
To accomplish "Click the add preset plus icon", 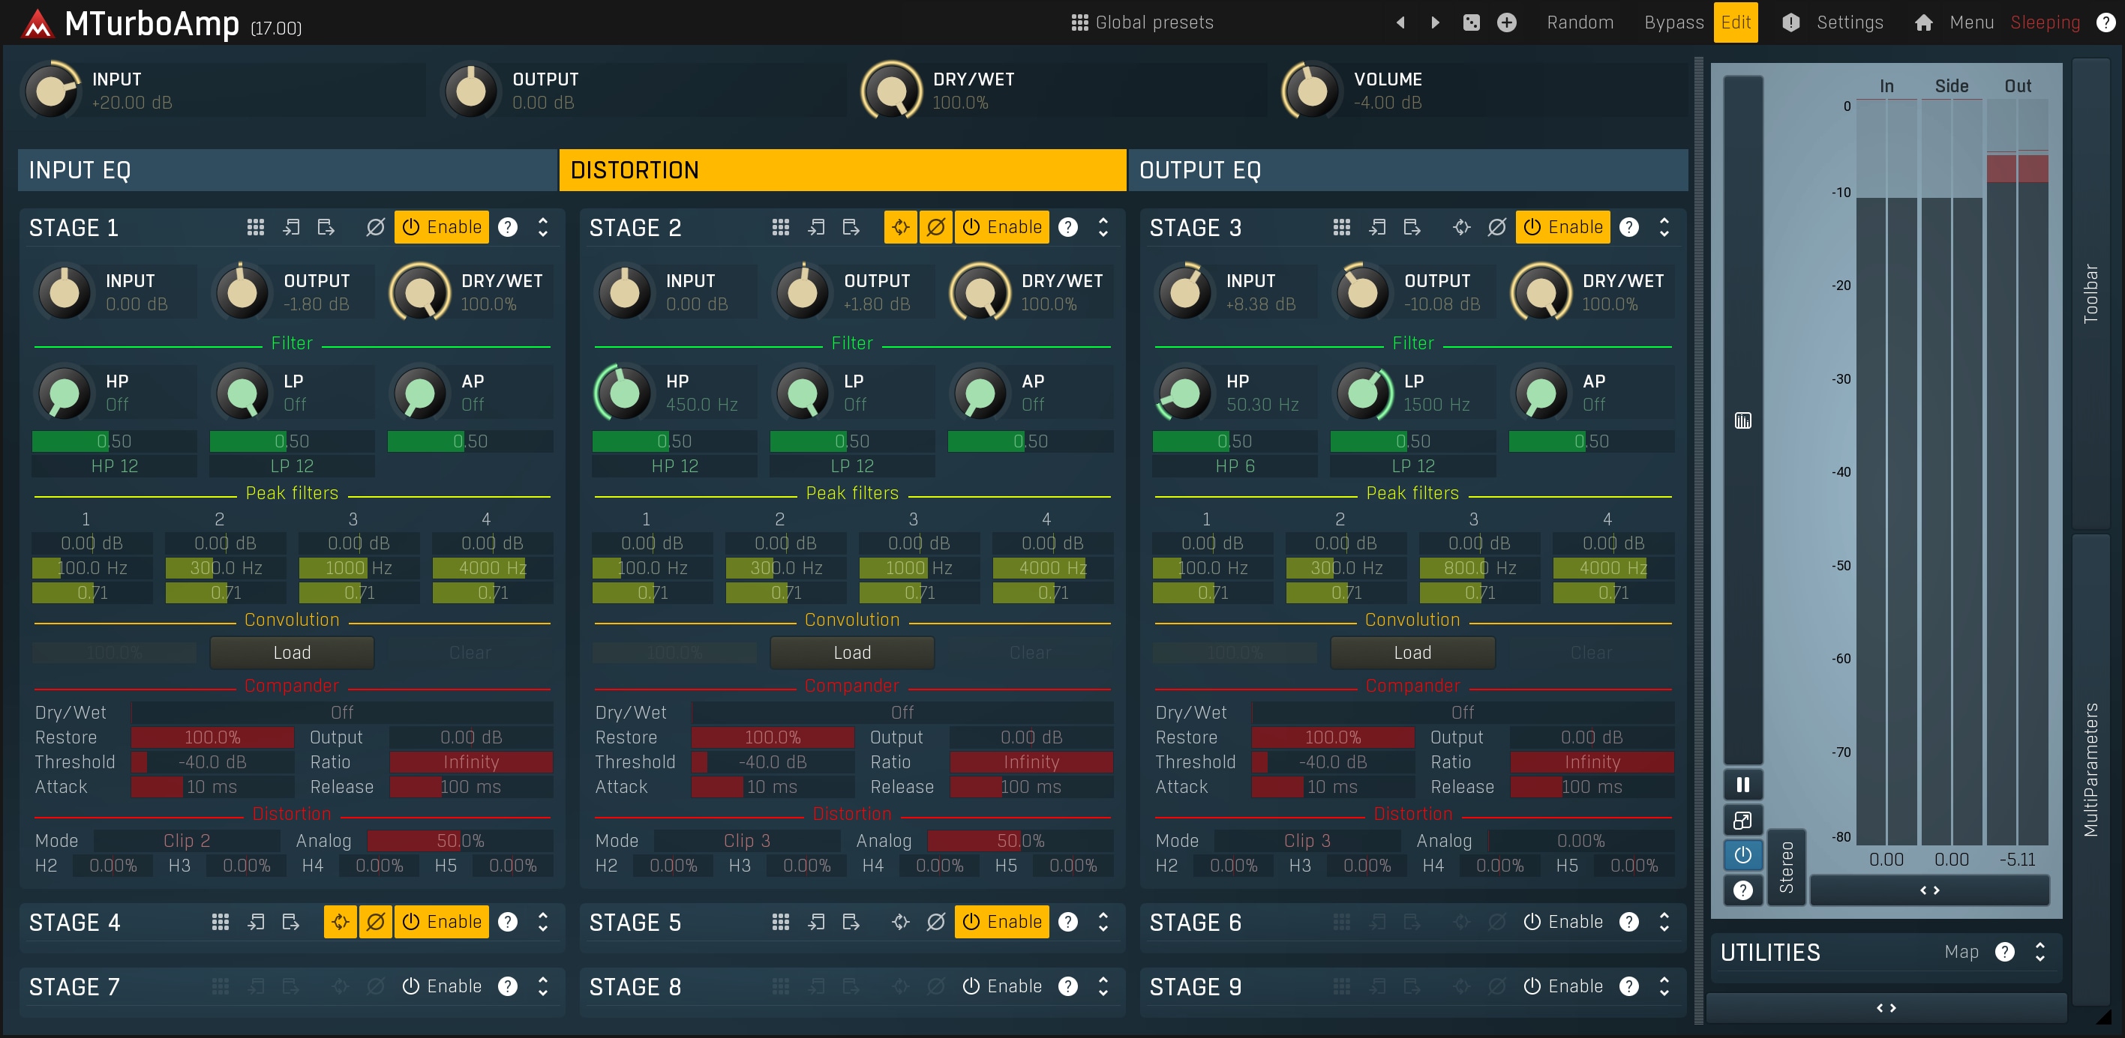I will click(1506, 22).
